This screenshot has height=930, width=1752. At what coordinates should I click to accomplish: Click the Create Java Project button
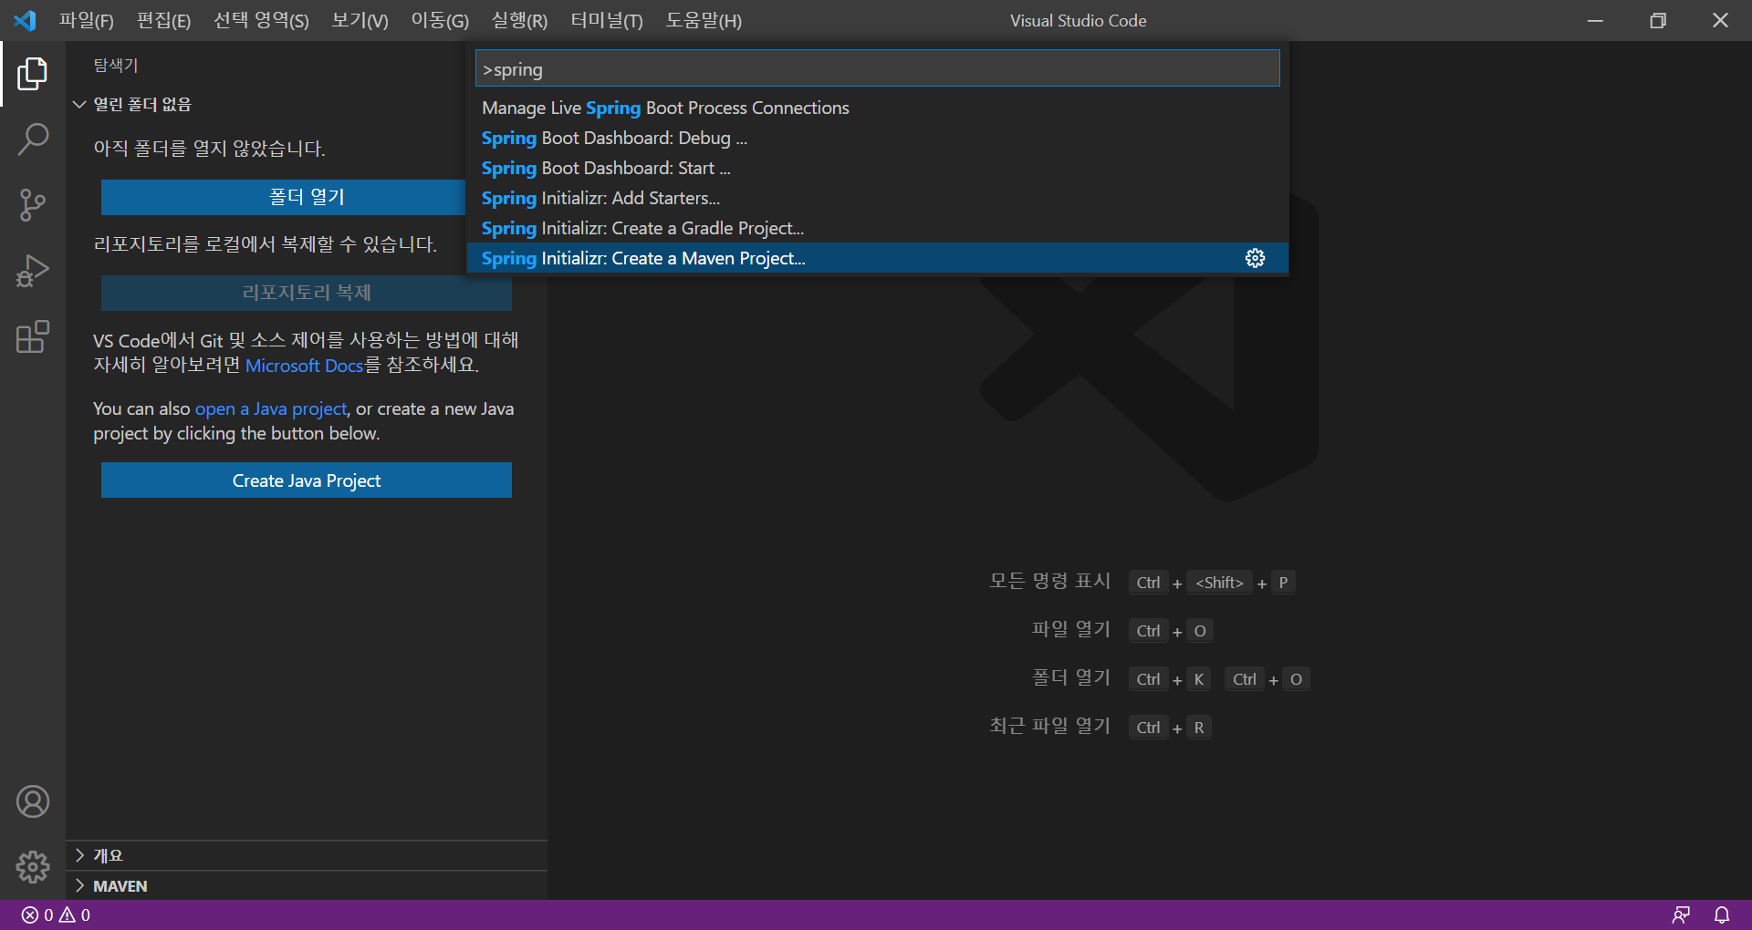307,480
